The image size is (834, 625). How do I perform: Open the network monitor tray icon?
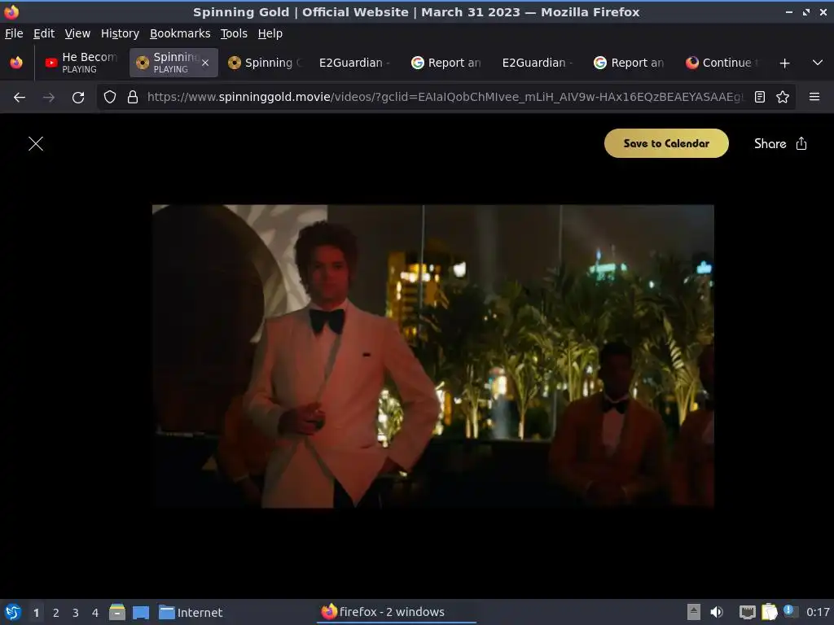click(748, 612)
